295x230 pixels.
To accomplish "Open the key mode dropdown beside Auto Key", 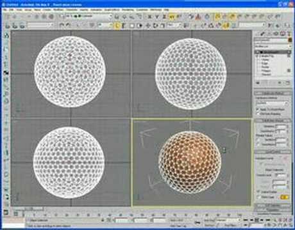I will [x=228, y=220].
